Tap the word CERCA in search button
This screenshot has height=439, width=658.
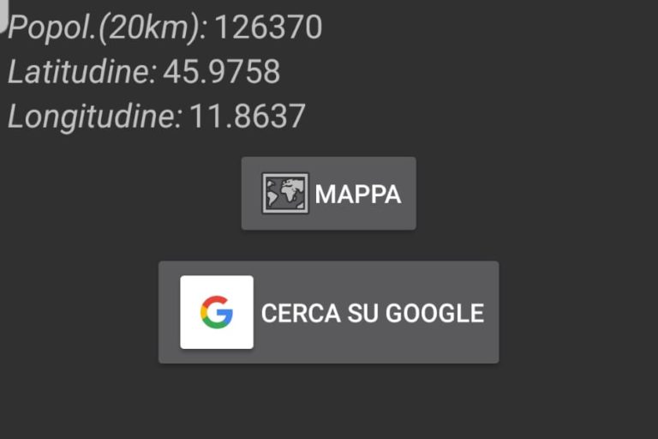tap(300, 313)
